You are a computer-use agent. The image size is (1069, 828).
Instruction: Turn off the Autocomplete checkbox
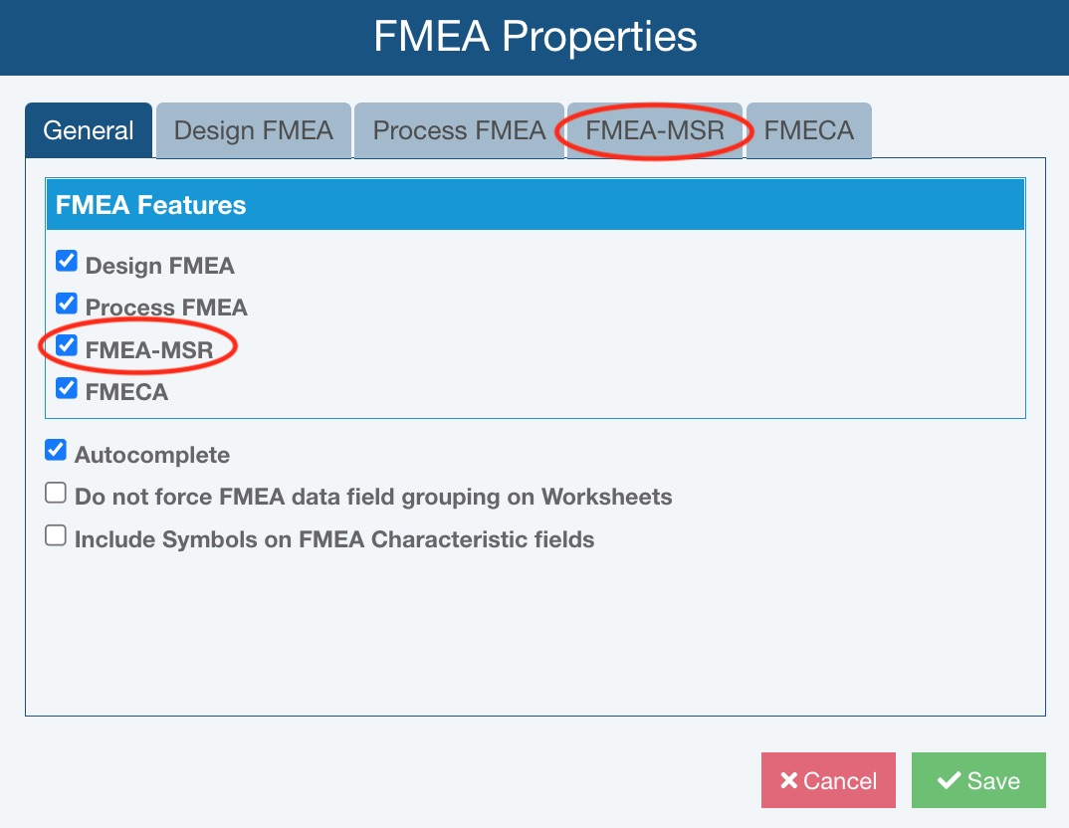[x=56, y=451]
